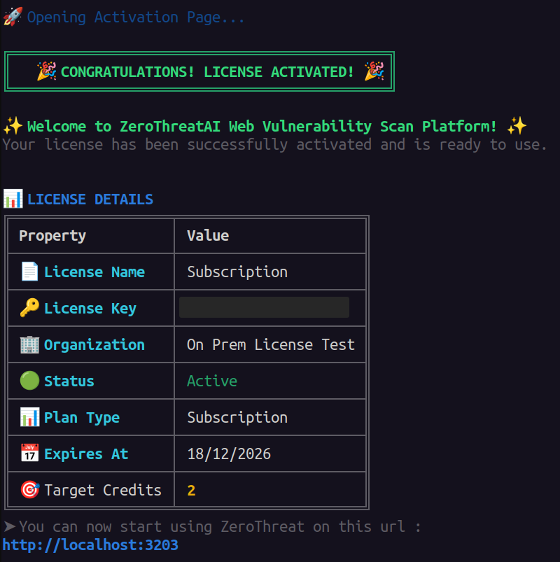Viewport: 560px width, 562px height.
Task: Click the 'License Key' label
Action: tap(90, 309)
